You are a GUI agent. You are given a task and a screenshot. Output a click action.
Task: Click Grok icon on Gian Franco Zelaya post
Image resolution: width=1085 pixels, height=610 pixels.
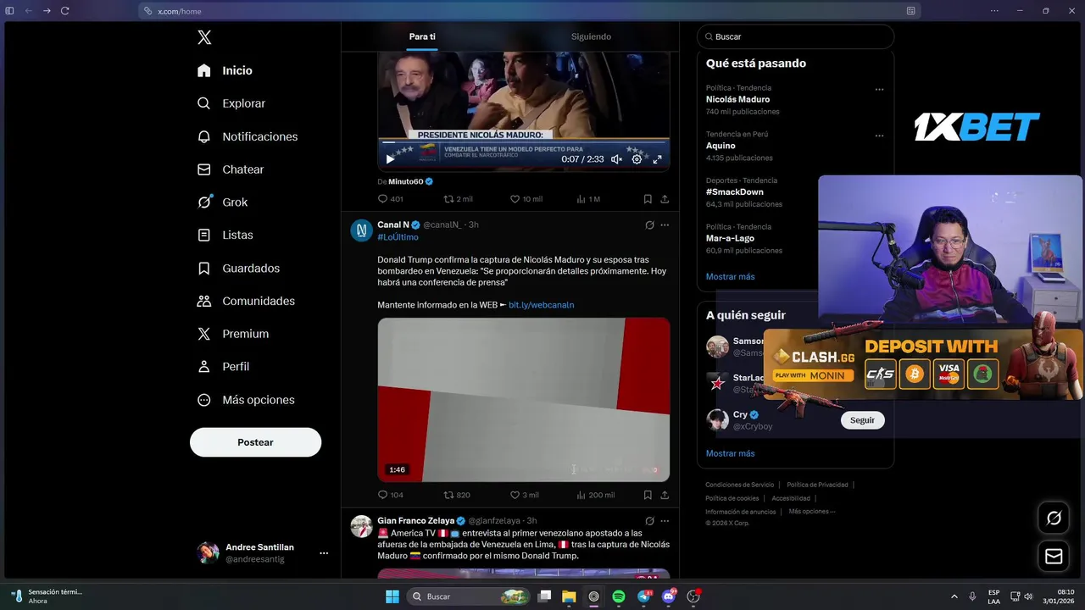[x=649, y=521]
